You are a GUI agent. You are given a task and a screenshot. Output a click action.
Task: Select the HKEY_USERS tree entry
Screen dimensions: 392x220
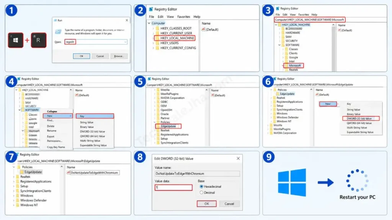(170, 43)
